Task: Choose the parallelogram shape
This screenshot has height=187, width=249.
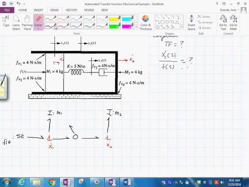Action: click(x=172, y=22)
